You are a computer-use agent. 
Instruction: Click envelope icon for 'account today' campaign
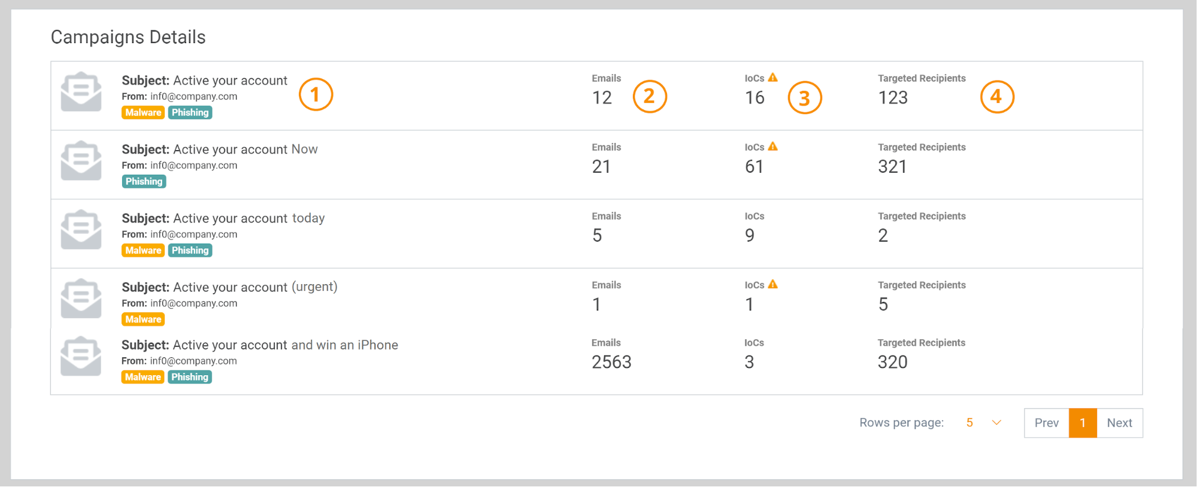coord(81,229)
